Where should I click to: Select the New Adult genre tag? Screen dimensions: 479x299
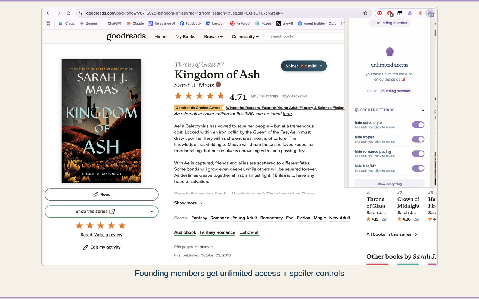[x=340, y=218]
